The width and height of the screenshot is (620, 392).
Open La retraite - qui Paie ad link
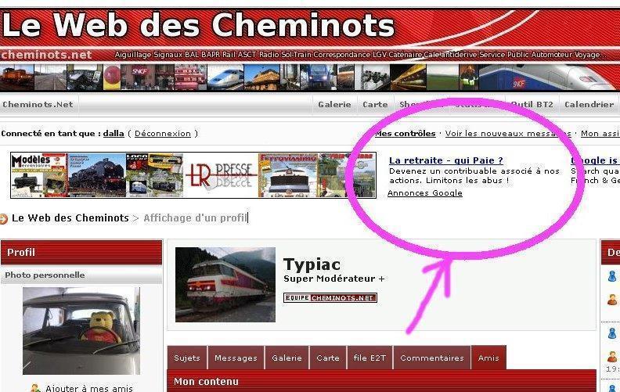[x=446, y=160]
